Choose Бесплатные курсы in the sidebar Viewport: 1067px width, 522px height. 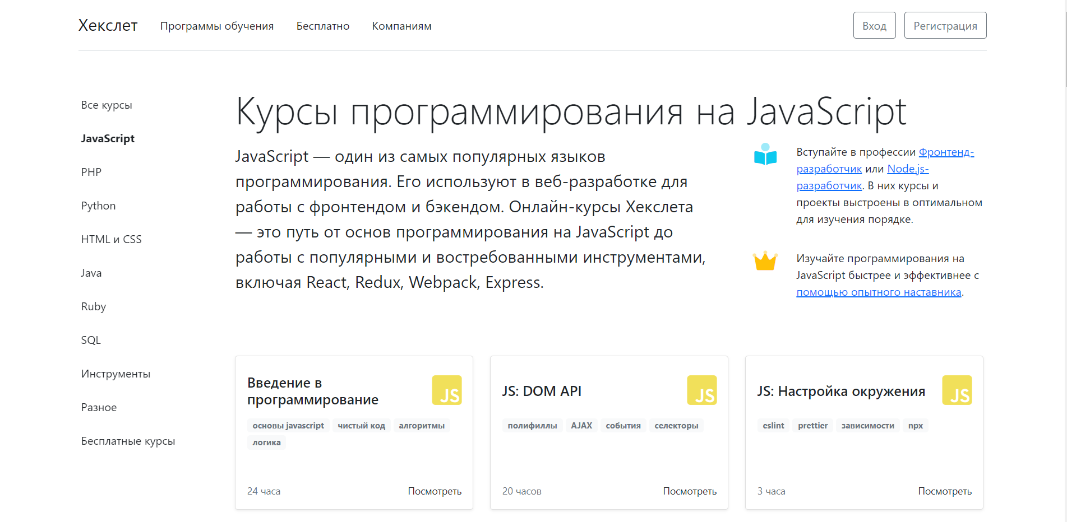tap(128, 441)
